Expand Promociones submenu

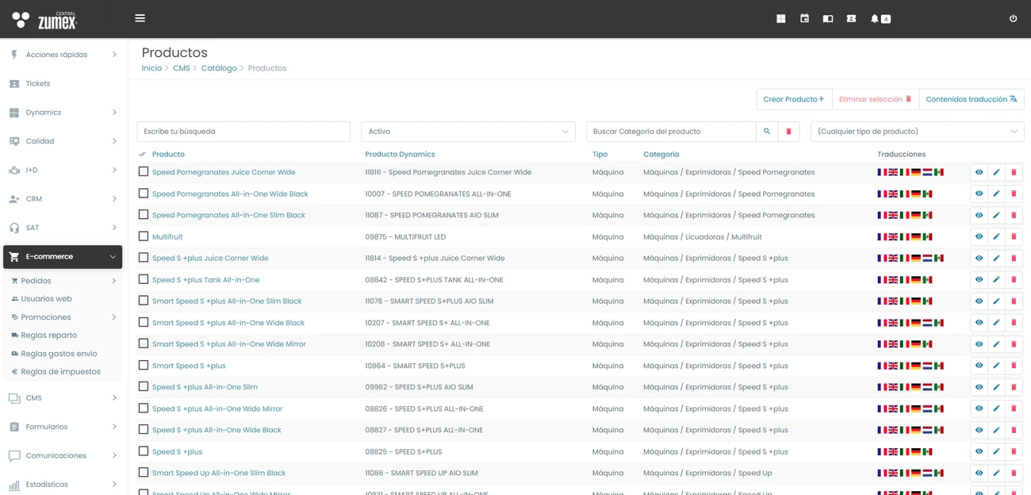tap(63, 317)
